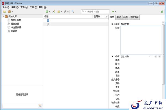Image resolution: width=166 pixels, height=110 pixels.
Task: Click the Advanced Search magnifier icon
Action: click(x=73, y=12)
